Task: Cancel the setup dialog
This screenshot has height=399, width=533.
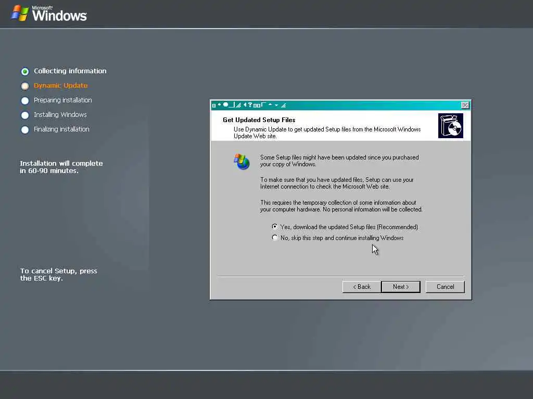Action: pos(445,287)
